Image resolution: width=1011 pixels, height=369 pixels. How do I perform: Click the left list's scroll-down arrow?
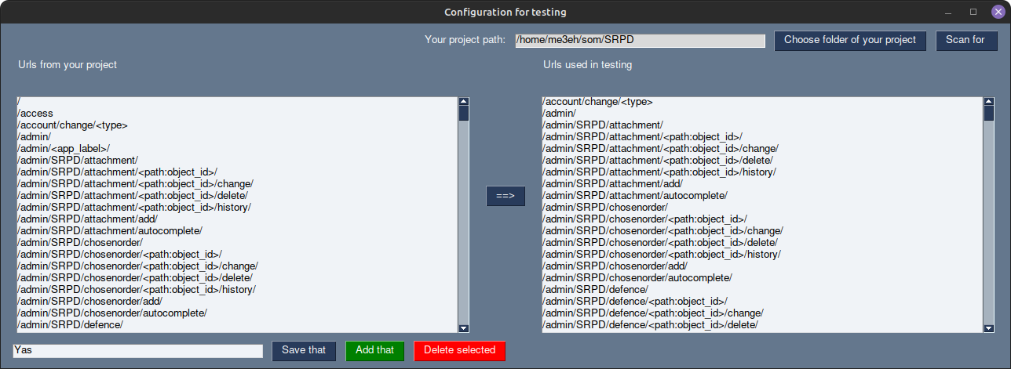tap(463, 328)
